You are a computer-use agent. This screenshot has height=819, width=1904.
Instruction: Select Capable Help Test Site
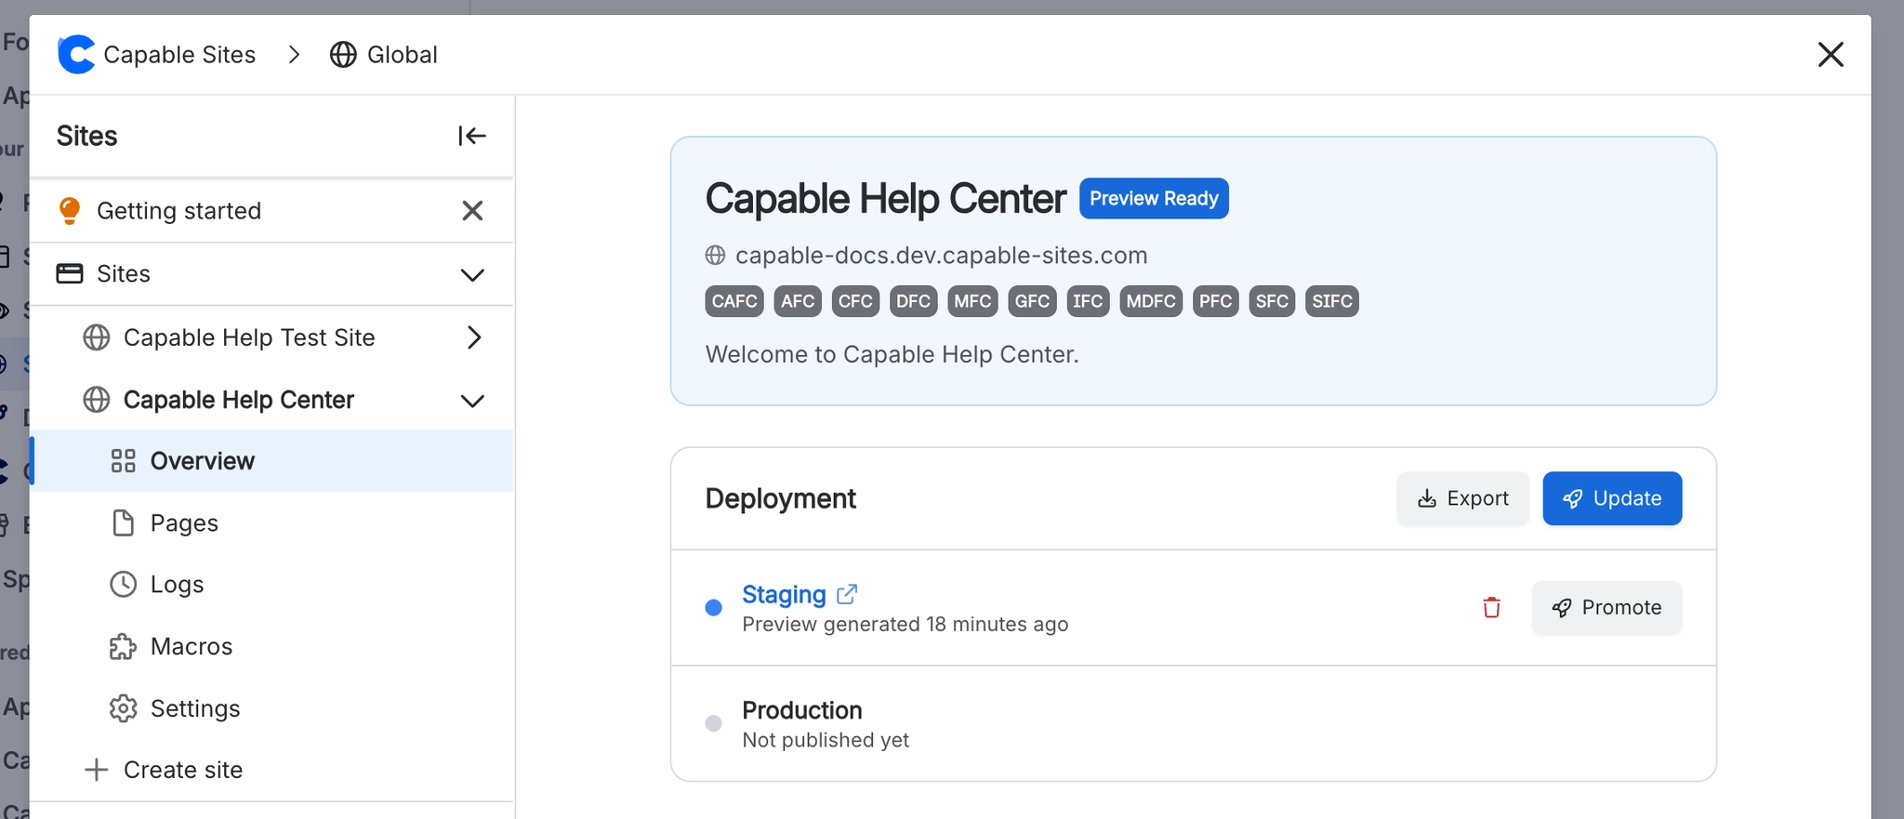271,337
